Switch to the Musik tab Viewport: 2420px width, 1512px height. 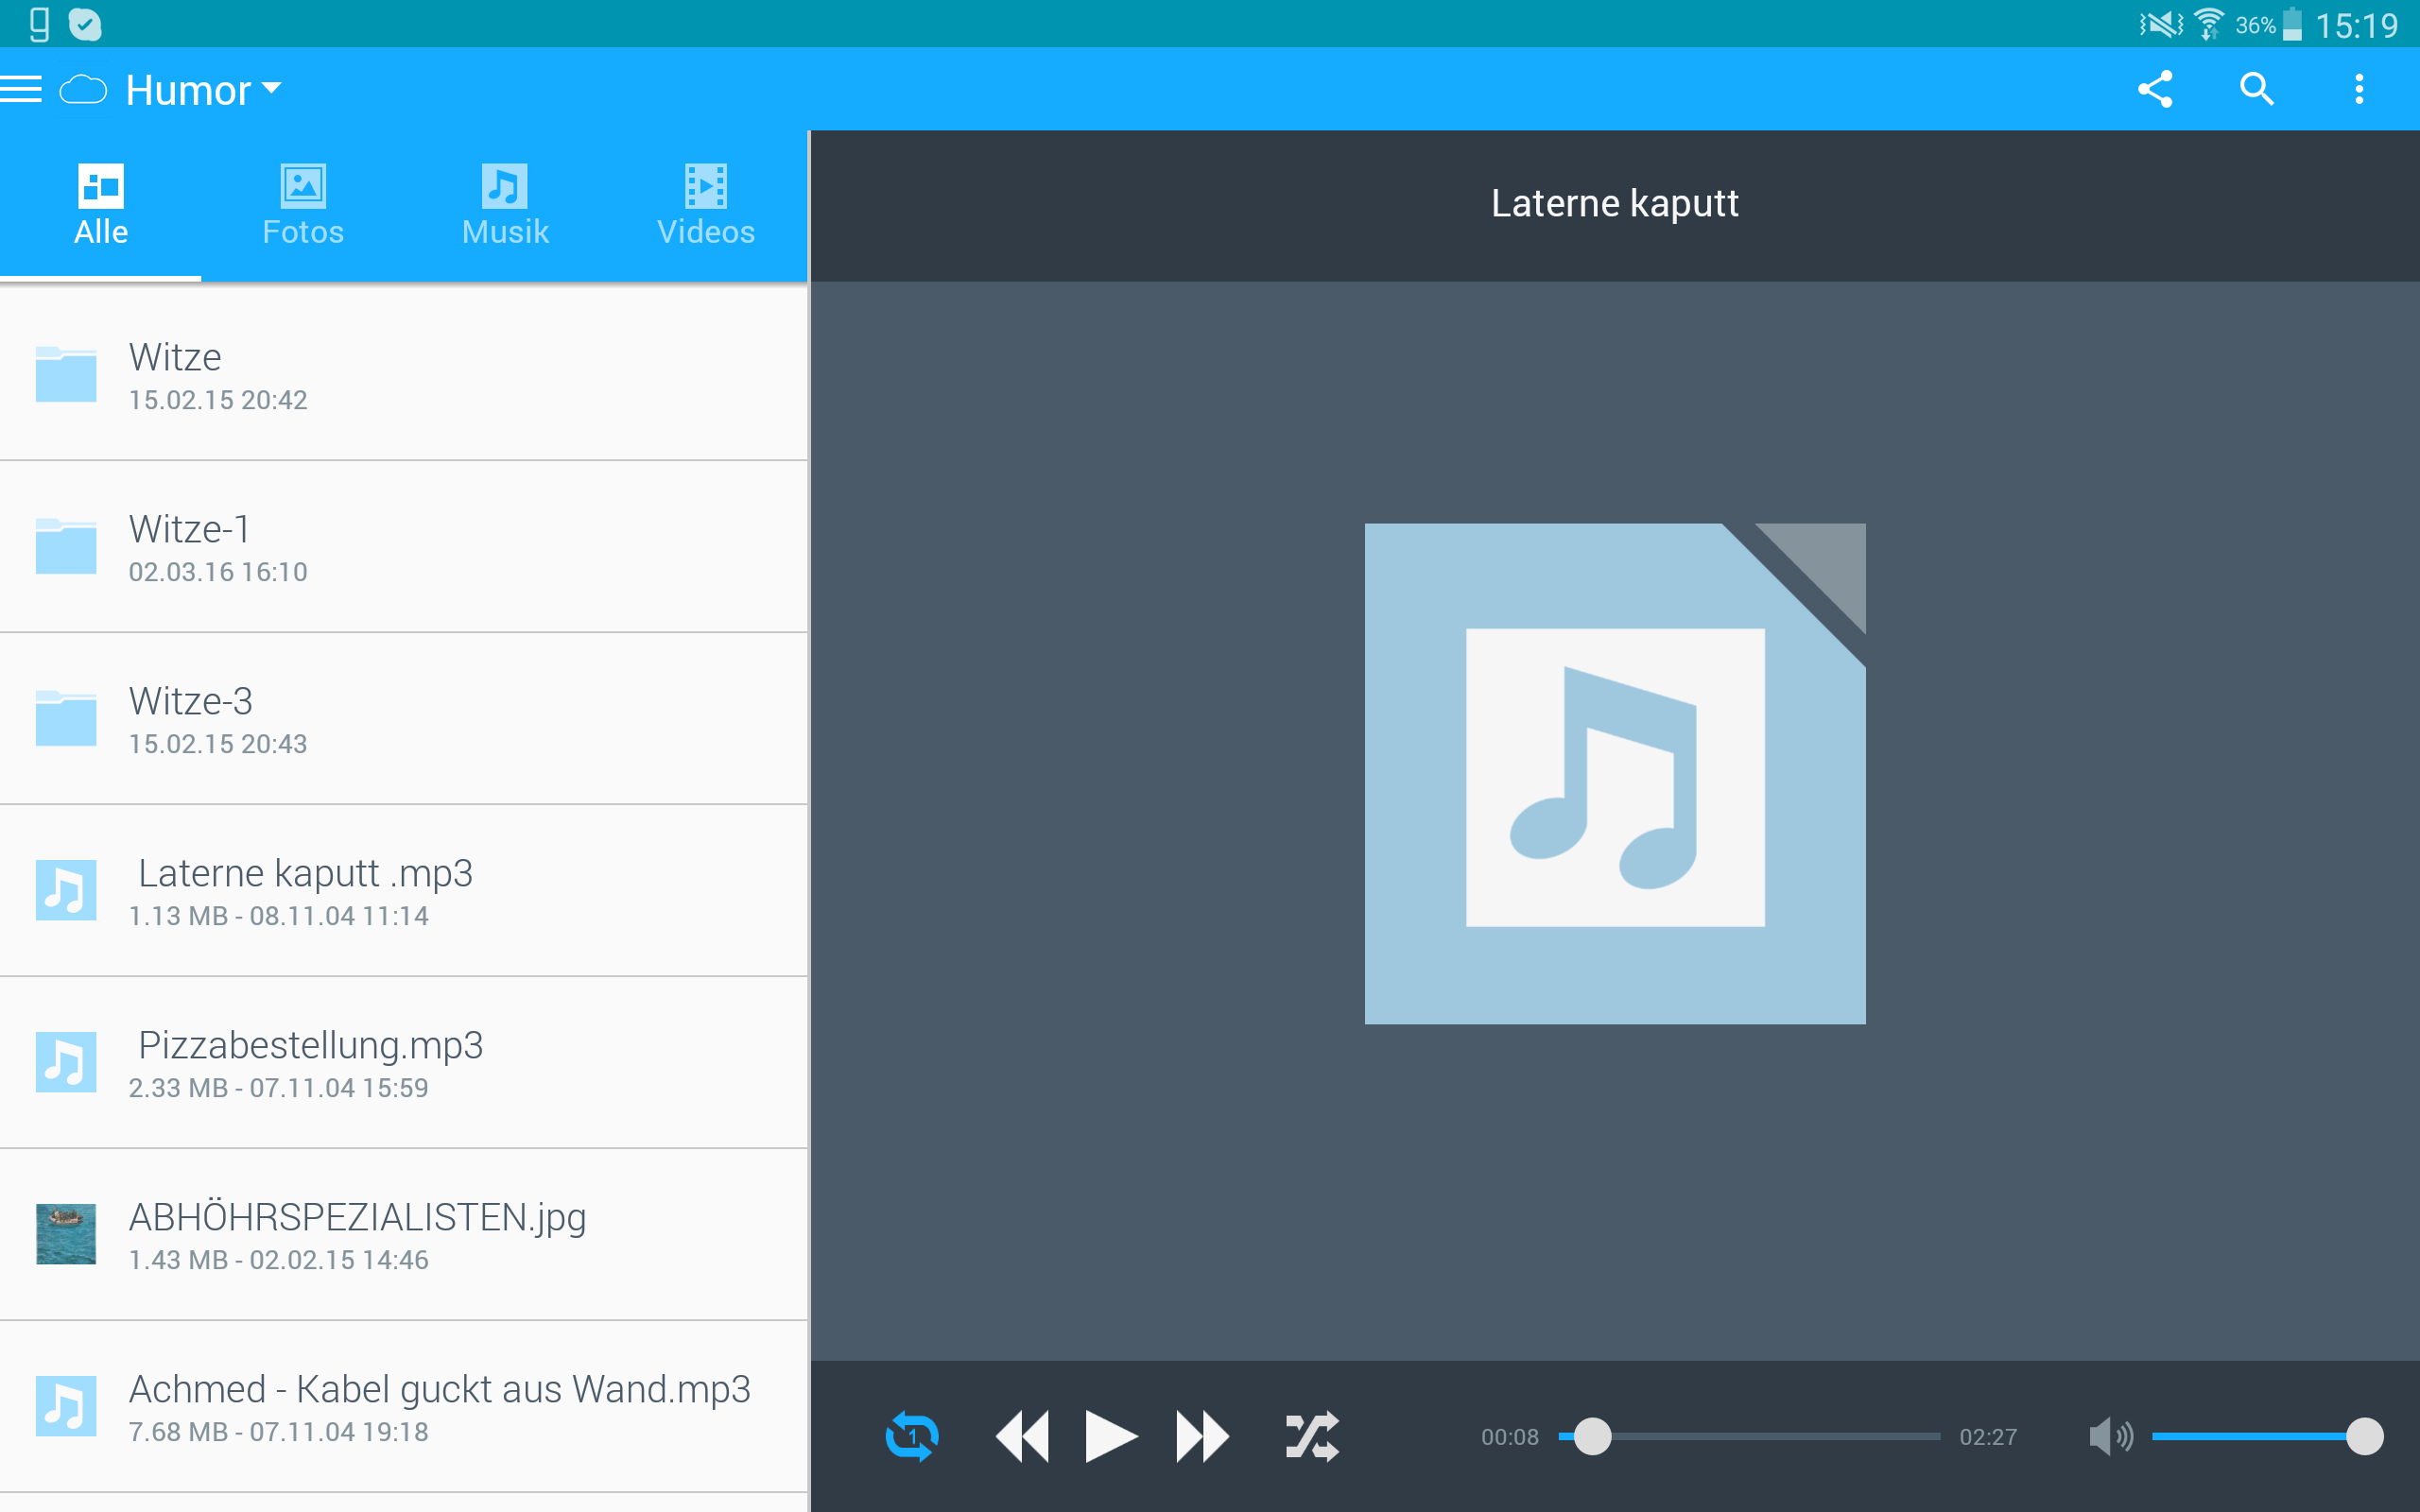505,206
